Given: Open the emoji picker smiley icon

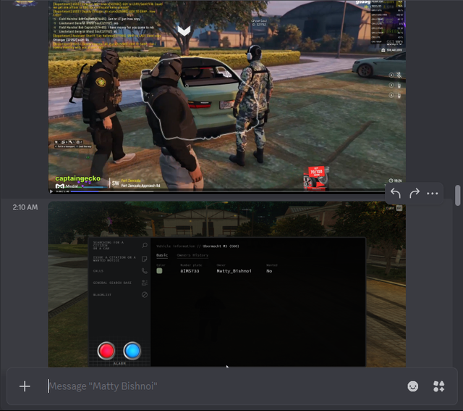Looking at the screenshot, I should coord(412,386).
